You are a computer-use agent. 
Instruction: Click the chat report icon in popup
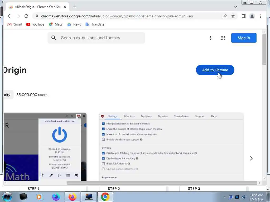tap(60, 175)
